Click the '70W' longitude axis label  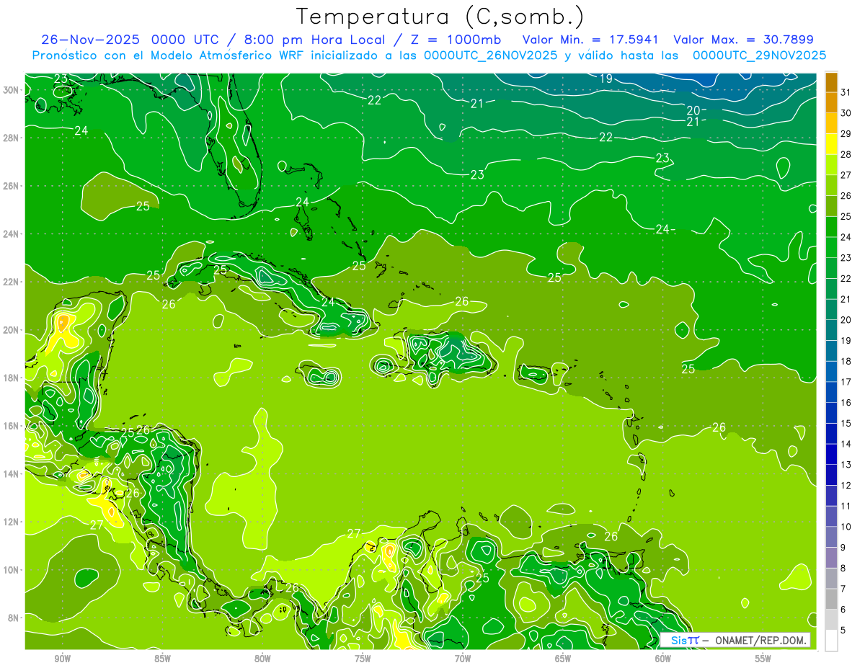coord(463,659)
